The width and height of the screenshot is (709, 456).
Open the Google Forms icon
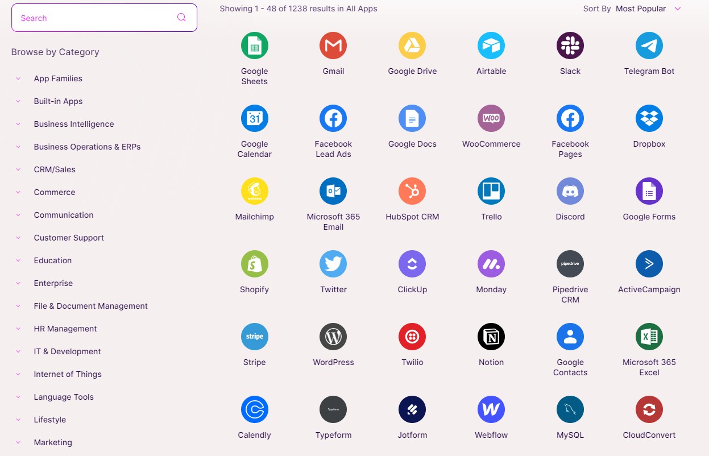[x=649, y=191]
